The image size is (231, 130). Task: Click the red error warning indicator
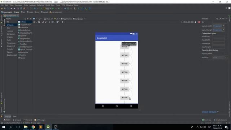click(199, 22)
